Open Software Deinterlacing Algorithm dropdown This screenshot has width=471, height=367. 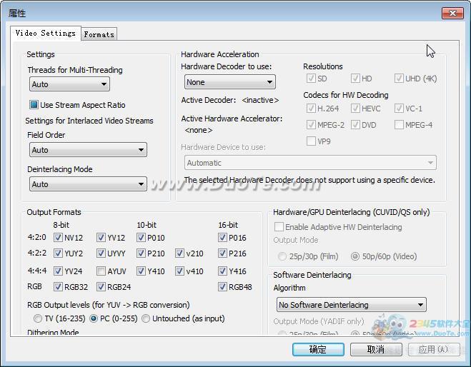[351, 305]
